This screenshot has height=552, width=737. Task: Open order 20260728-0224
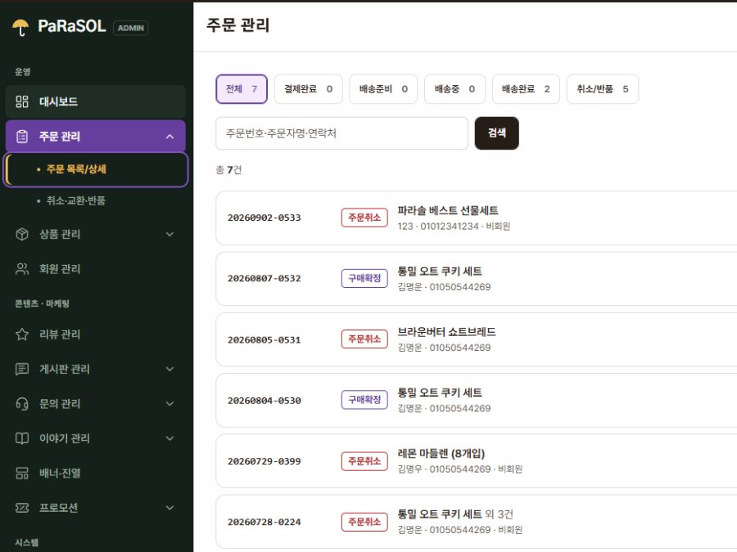(x=476, y=522)
